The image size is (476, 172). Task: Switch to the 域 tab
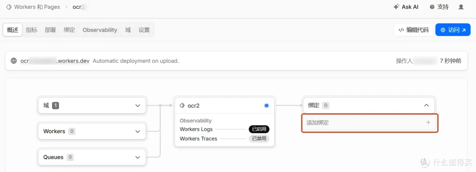point(128,30)
